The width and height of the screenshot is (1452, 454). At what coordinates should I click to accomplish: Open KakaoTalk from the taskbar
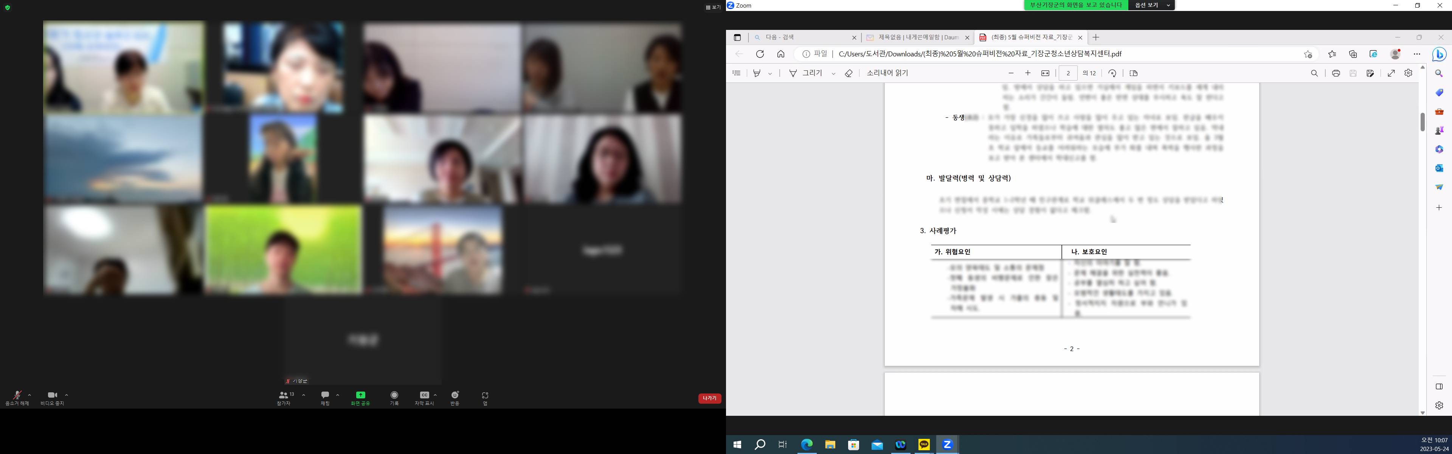pyautogui.click(x=924, y=445)
